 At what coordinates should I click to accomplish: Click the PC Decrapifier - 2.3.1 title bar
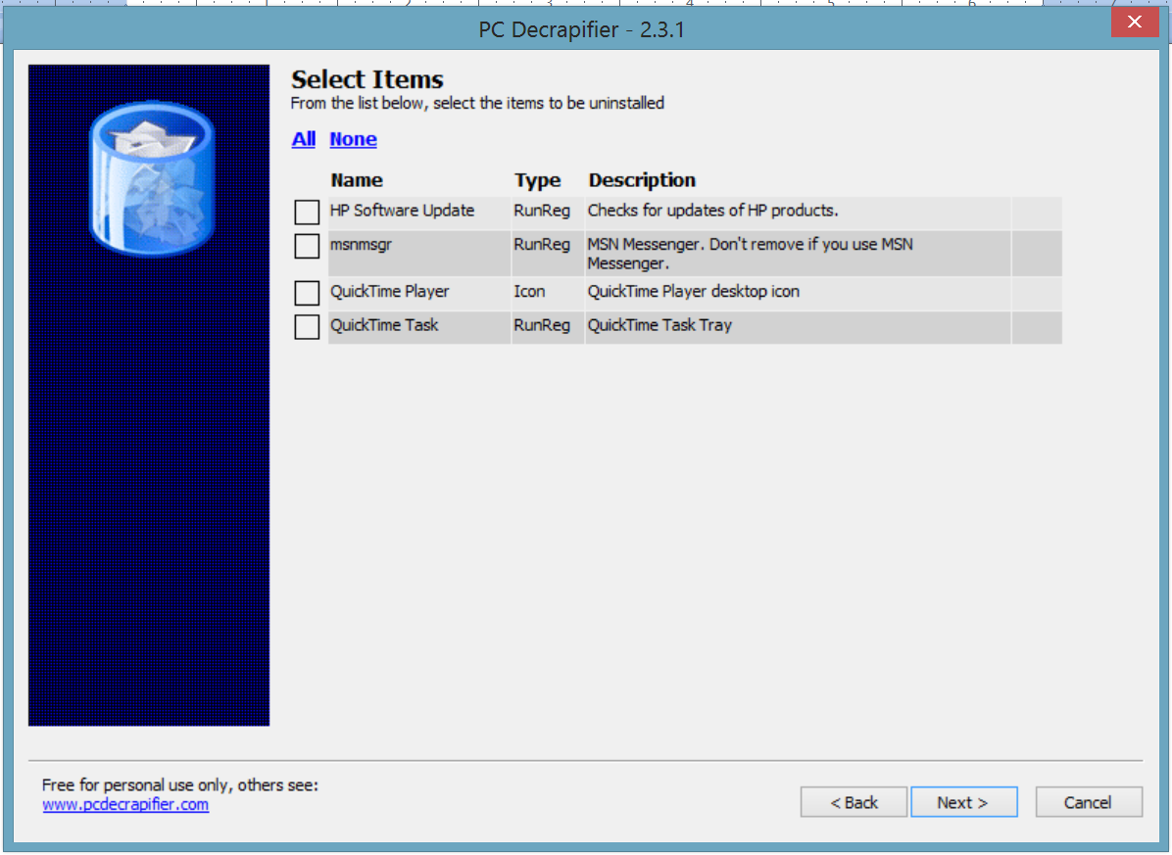pyautogui.click(x=581, y=29)
